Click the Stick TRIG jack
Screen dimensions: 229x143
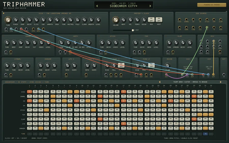pyautogui.click(x=101, y=52)
